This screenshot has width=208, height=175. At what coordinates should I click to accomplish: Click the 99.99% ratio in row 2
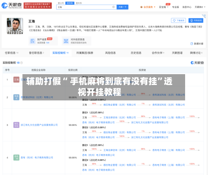73,97
